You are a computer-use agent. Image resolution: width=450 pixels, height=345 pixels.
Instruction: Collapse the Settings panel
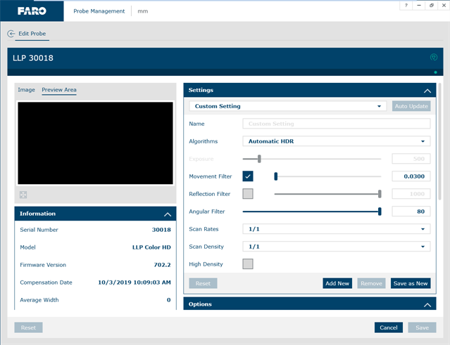[x=427, y=91]
